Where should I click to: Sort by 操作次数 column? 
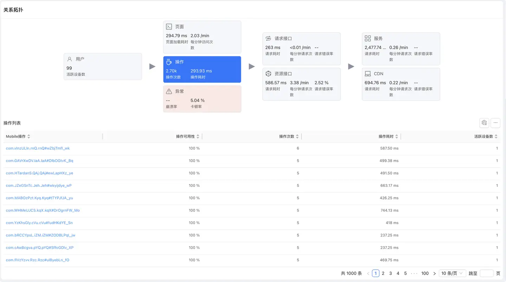(297, 137)
